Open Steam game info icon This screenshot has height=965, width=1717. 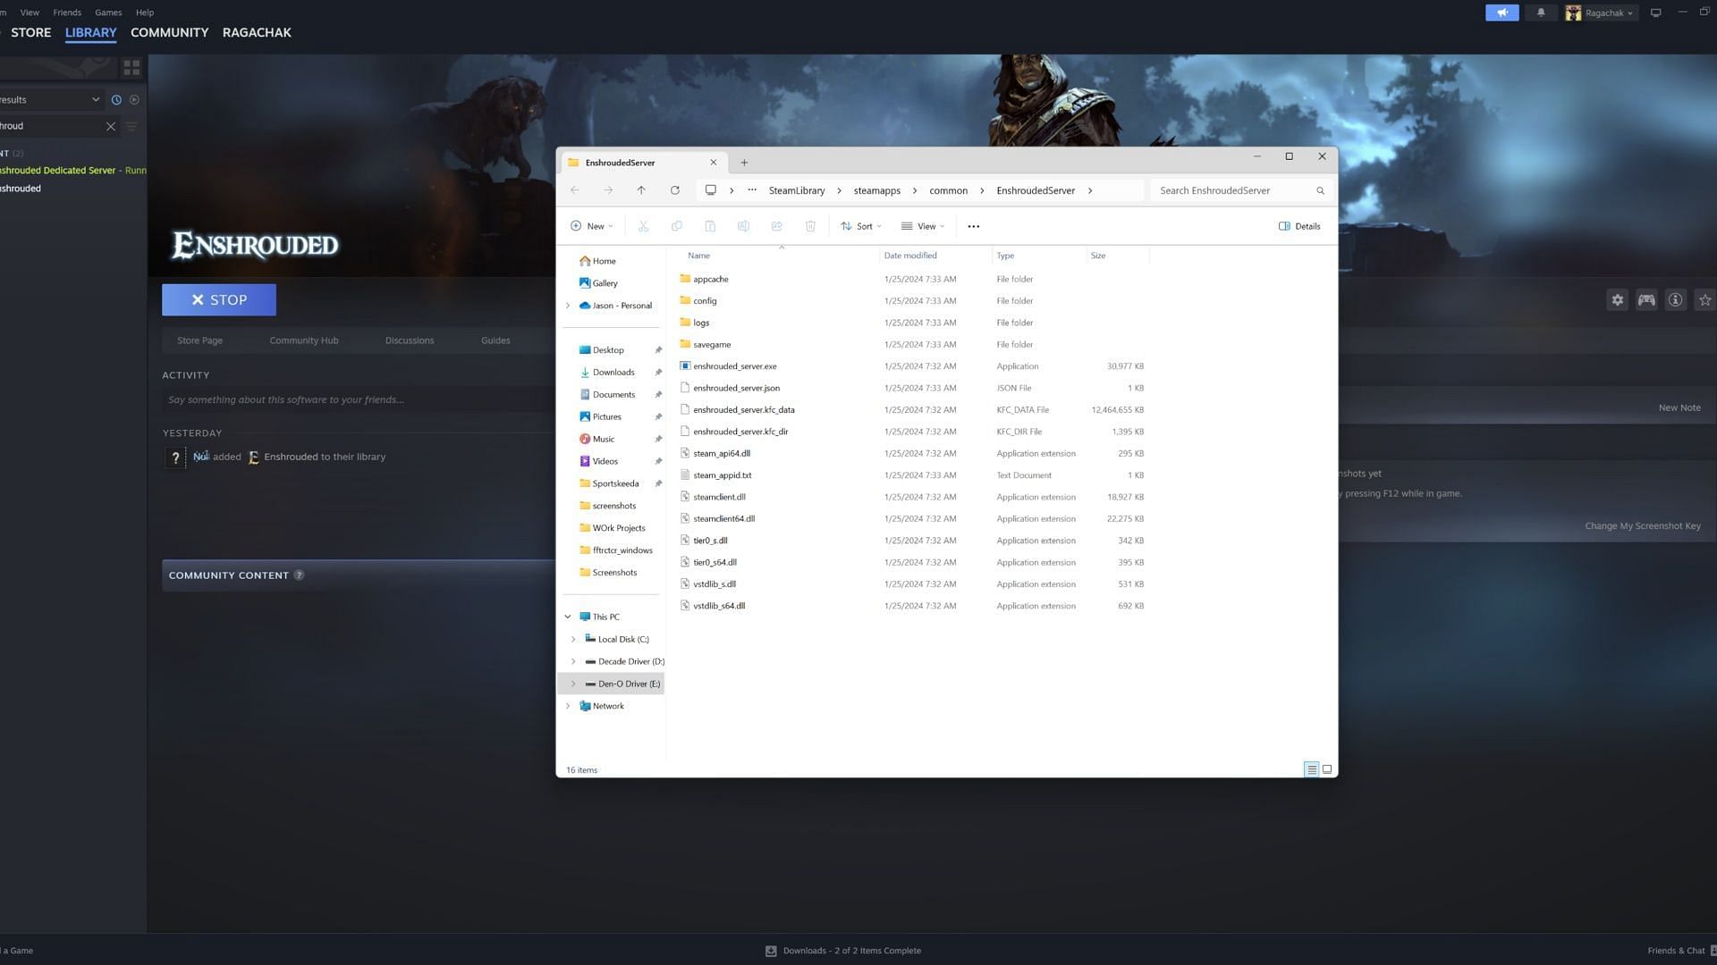click(1675, 300)
